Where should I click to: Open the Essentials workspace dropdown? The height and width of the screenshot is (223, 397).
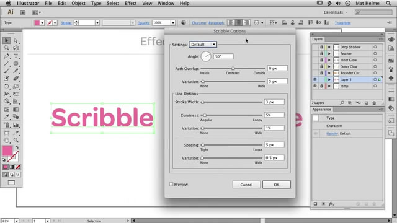click(336, 12)
